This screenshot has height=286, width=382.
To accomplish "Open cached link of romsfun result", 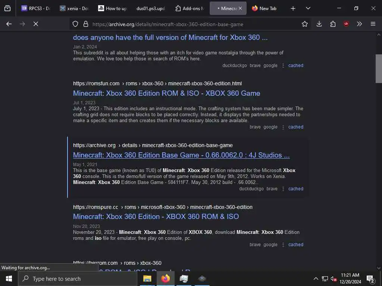I will point(296,127).
